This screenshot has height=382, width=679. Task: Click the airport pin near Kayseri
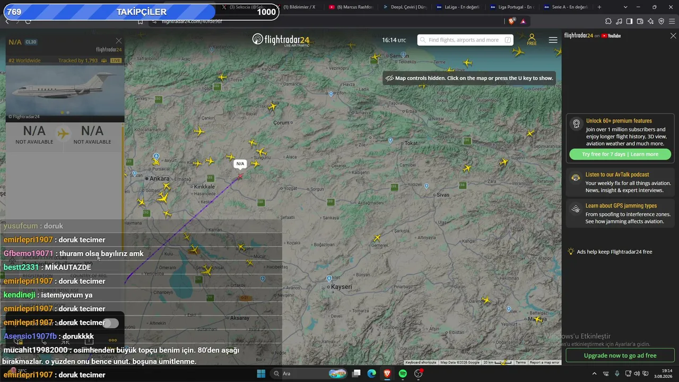click(x=329, y=279)
